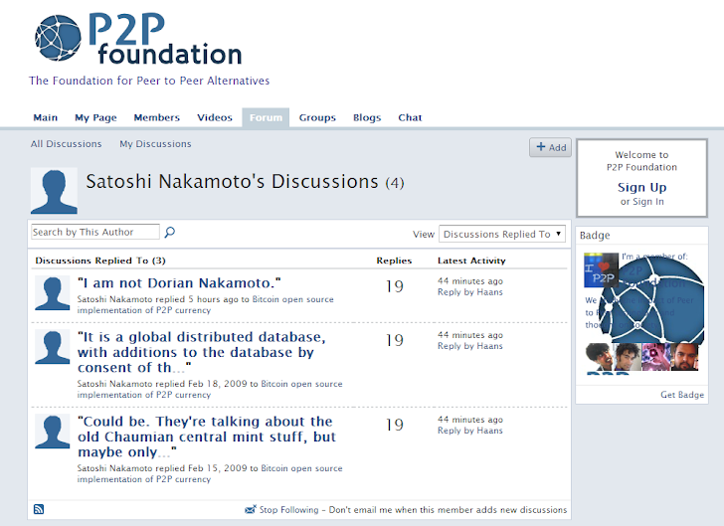Click avatar beside "I am not Dorian Nakamoto"
Viewport: 724px width, 526px height.
click(52, 292)
